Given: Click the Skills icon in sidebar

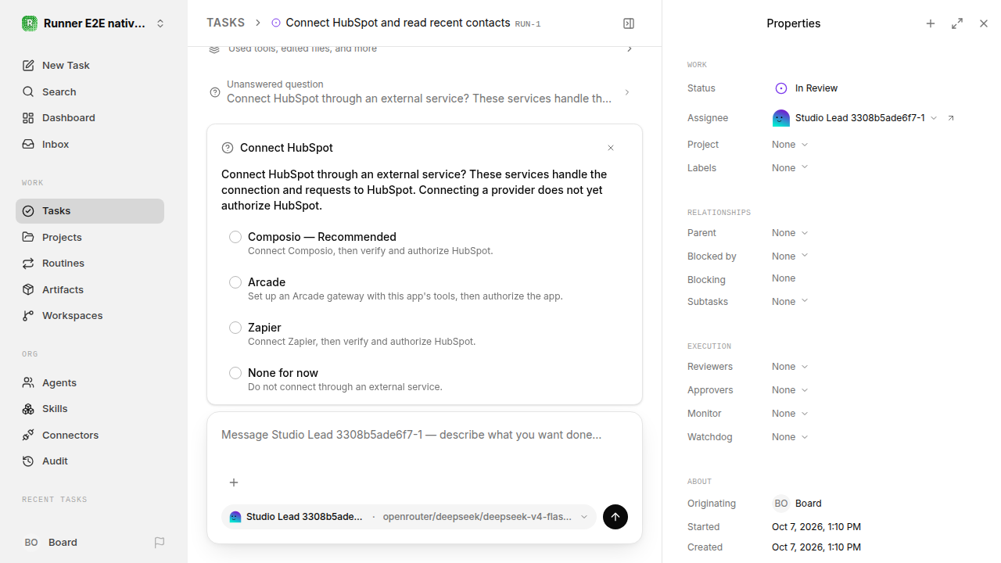Looking at the screenshot, I should [x=28, y=409].
